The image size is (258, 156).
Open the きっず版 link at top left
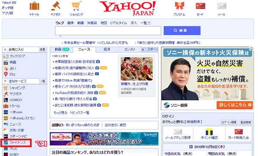click(x=8, y=8)
